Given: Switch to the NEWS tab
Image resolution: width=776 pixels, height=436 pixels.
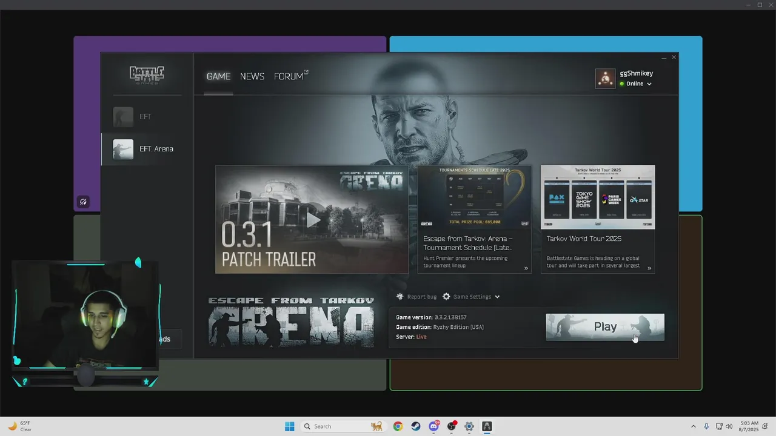Looking at the screenshot, I should click(252, 76).
